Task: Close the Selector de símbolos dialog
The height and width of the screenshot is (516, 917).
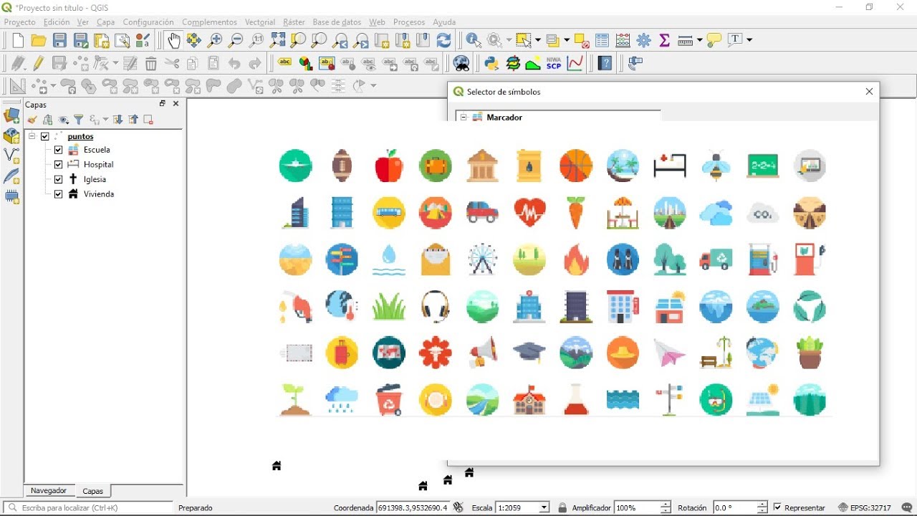Action: pyautogui.click(x=869, y=92)
